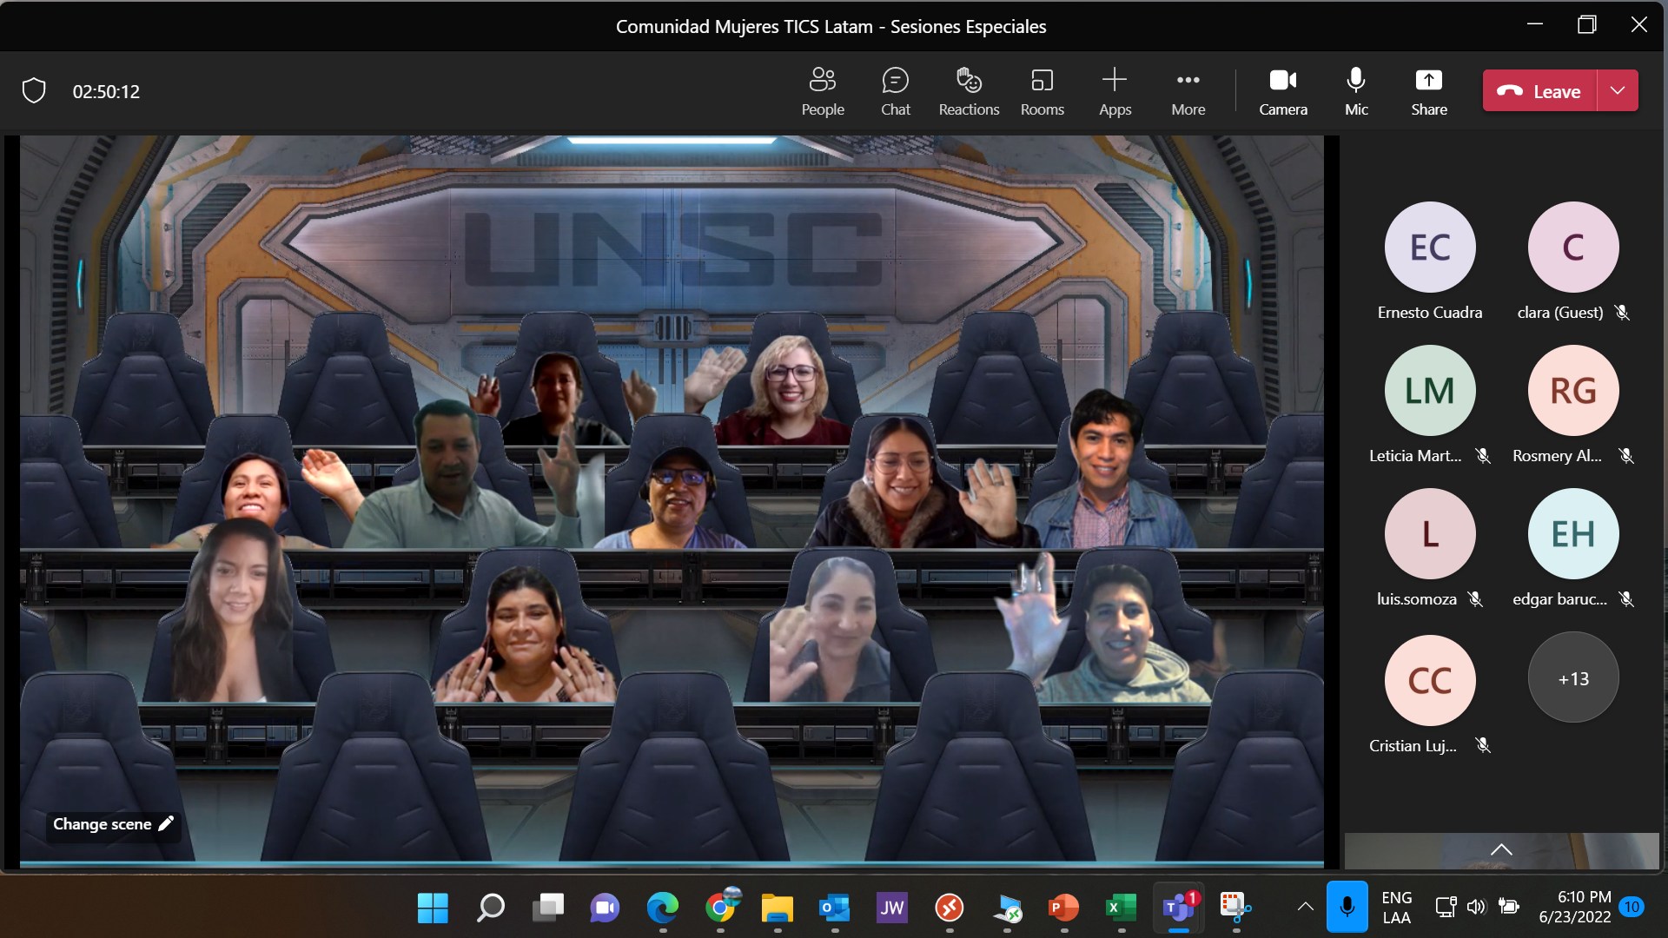This screenshot has width=1668, height=938.
Task: Switch ENG LAA input language
Action: pyautogui.click(x=1396, y=908)
